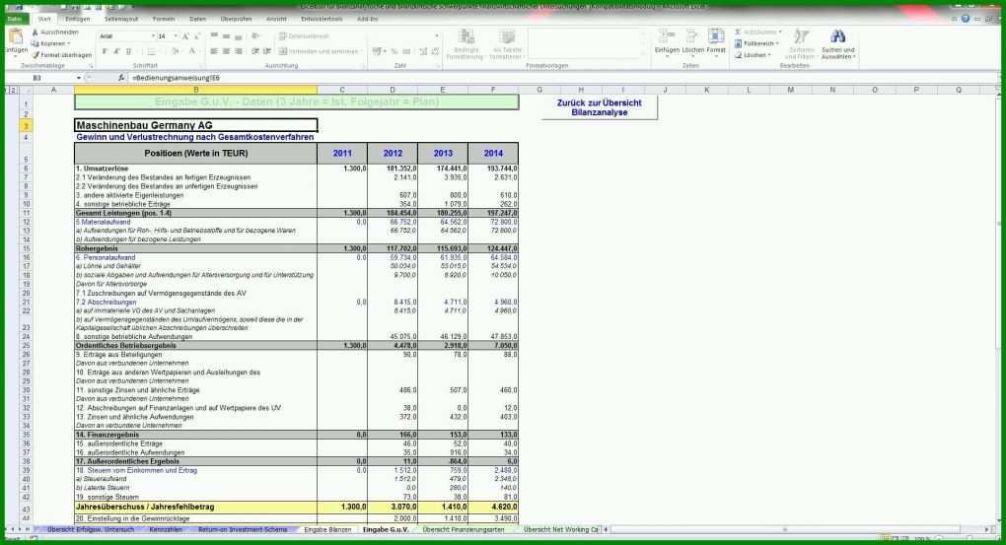Viewport: 1006px width, 545px height.
Task: Decrease the cell indent
Action: (x=255, y=51)
